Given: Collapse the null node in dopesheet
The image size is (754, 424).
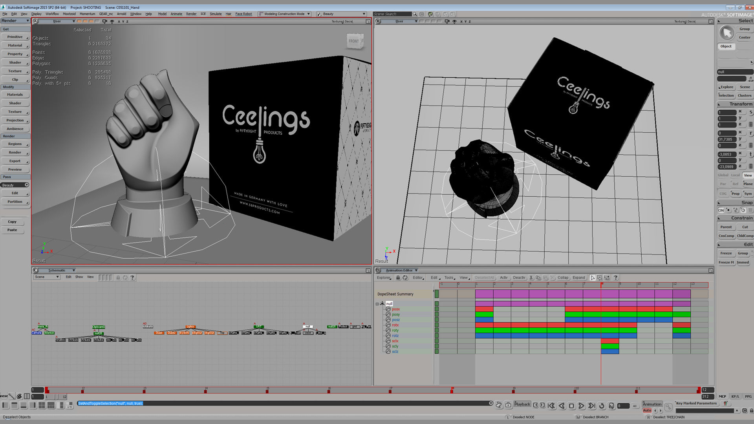Looking at the screenshot, I should (377, 304).
